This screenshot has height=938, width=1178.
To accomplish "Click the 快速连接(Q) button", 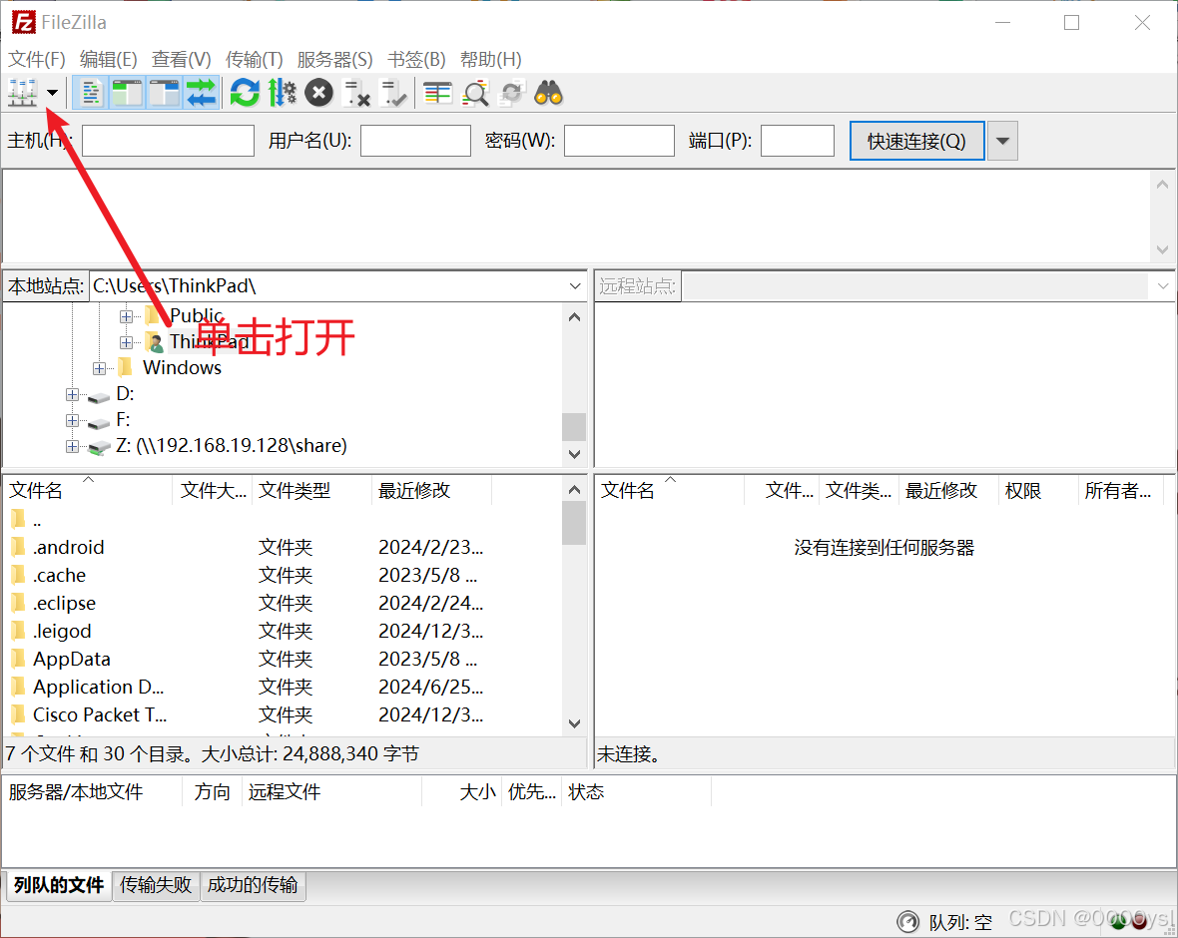I will (x=916, y=141).
